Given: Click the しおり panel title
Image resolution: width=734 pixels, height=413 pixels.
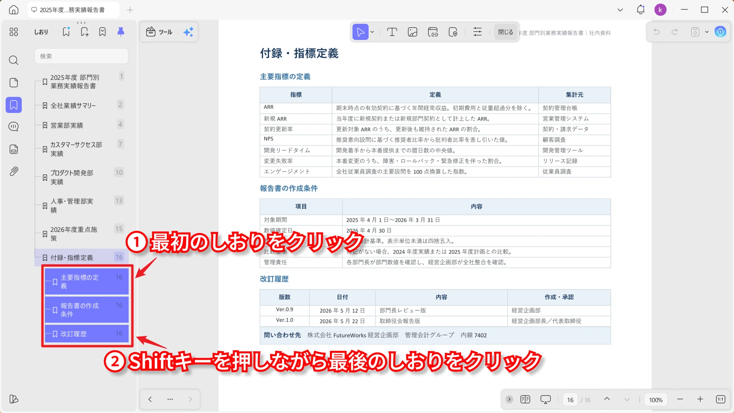Looking at the screenshot, I should [x=41, y=32].
